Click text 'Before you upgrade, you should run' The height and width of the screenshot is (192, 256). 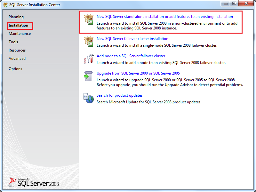point(127,85)
